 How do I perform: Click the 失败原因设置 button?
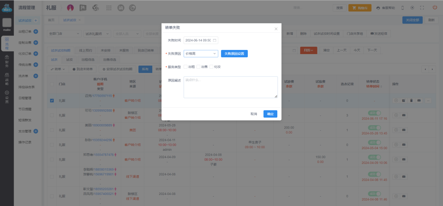tap(234, 54)
